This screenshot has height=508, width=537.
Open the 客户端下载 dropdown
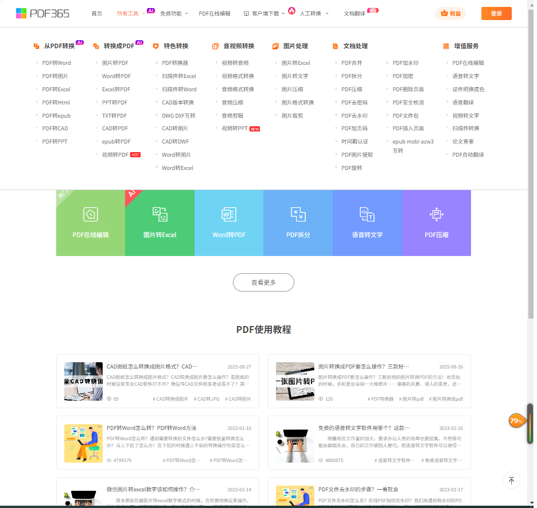(x=264, y=14)
